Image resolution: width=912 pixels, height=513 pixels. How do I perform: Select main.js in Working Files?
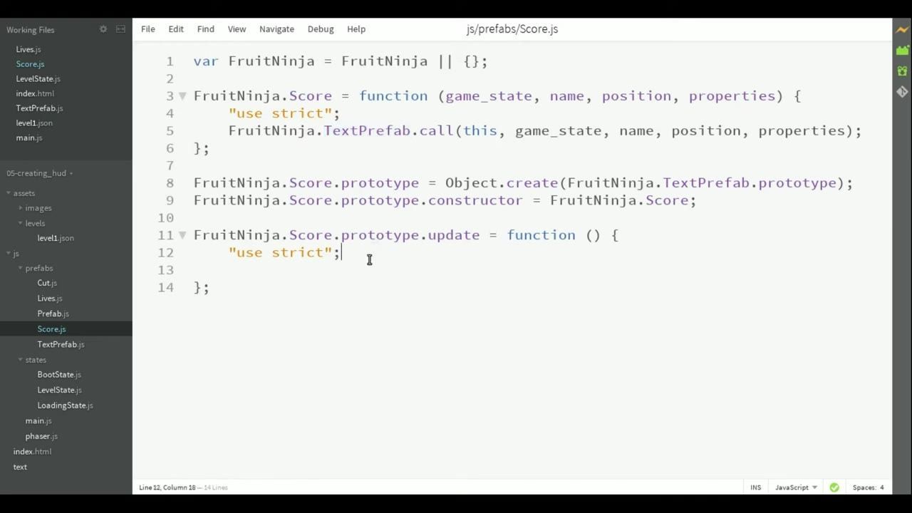click(29, 138)
